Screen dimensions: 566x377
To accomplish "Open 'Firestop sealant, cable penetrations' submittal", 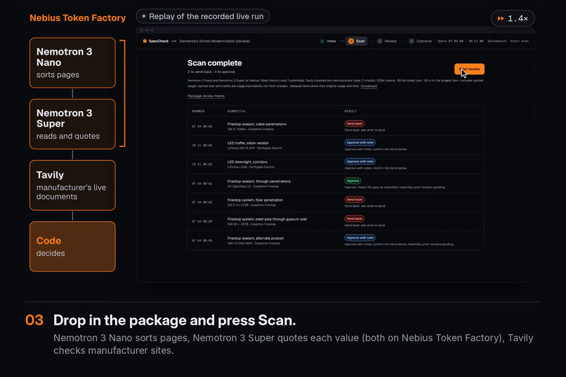I will point(256,124).
